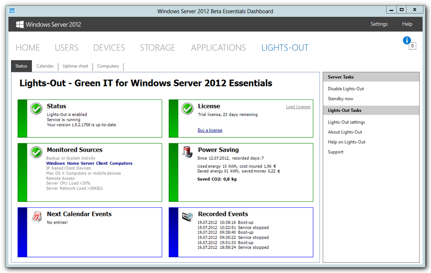
Task: Click the Lights-Out Tasks header
Action: point(371,110)
